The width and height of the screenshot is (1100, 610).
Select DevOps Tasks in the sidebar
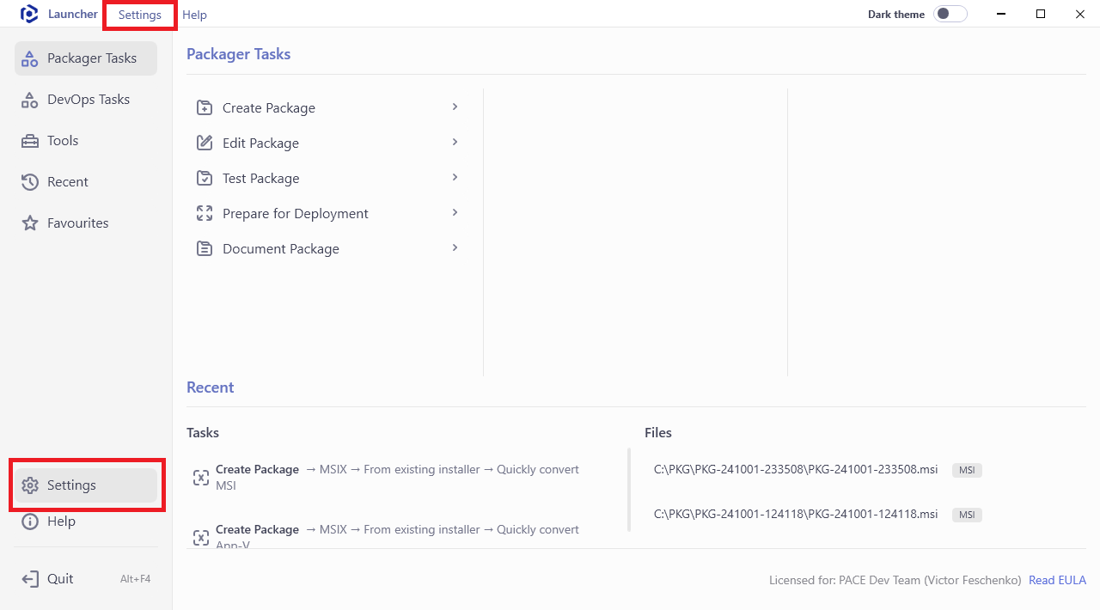pyautogui.click(x=86, y=100)
